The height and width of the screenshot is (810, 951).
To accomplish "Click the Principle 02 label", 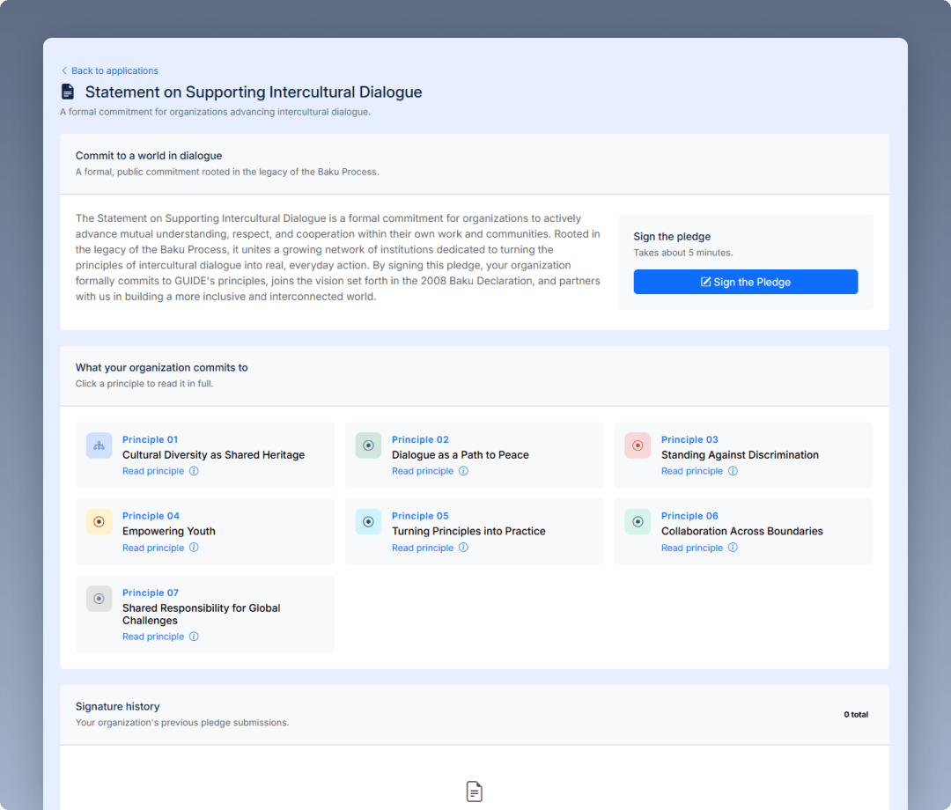I will pos(420,439).
